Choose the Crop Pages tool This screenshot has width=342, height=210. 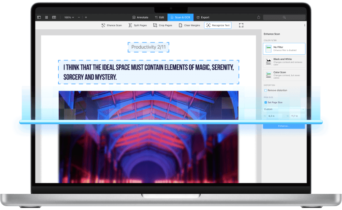tap(162, 25)
